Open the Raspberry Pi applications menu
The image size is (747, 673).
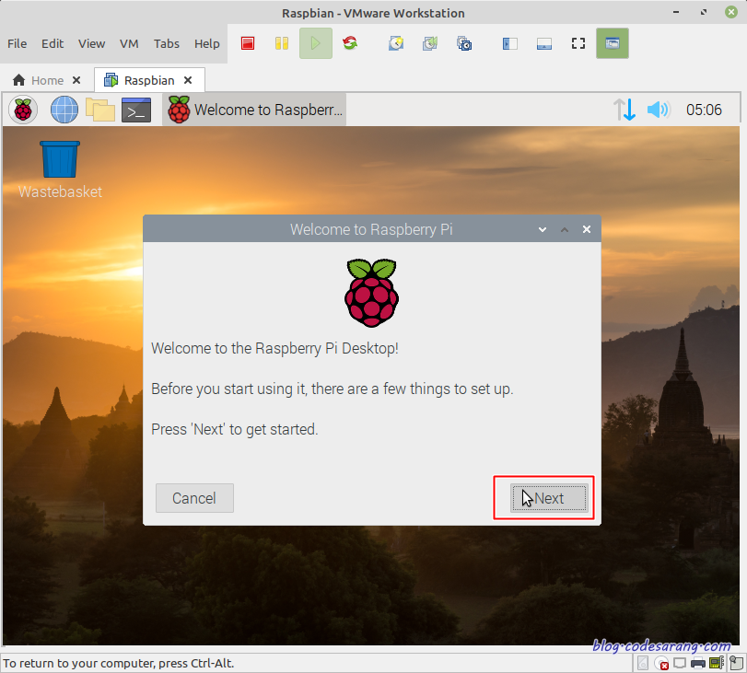pos(23,110)
